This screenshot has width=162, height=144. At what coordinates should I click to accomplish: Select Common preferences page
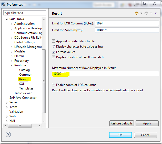26,75
